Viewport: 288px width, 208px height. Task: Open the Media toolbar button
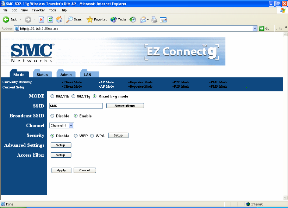coord(118,19)
